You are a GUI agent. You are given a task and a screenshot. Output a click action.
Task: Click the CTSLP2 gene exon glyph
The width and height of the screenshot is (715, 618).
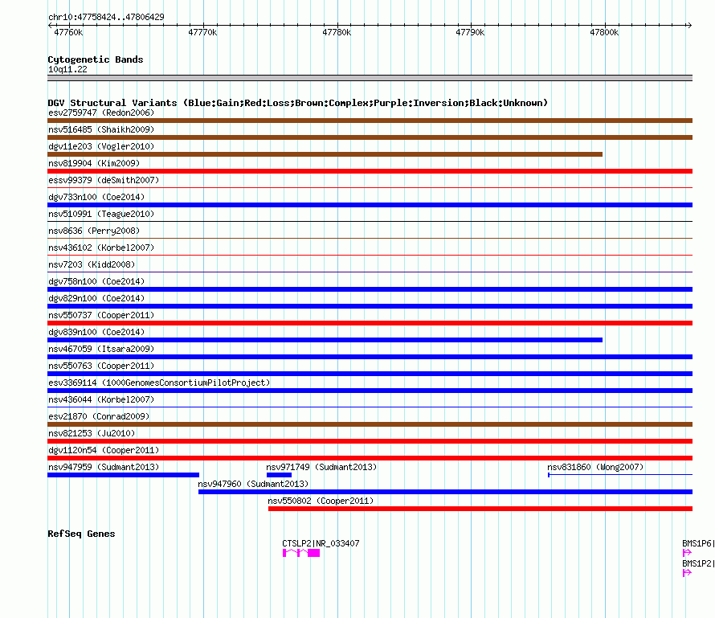pos(301,553)
